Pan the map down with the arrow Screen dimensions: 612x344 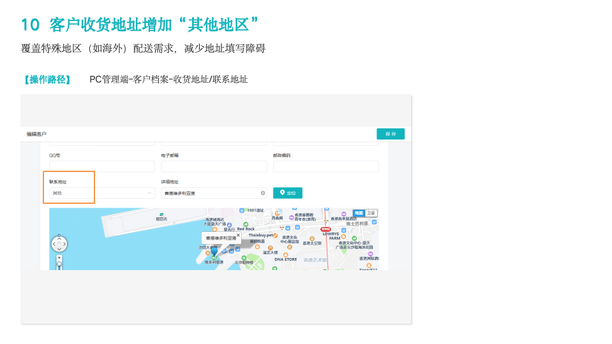tap(59, 249)
